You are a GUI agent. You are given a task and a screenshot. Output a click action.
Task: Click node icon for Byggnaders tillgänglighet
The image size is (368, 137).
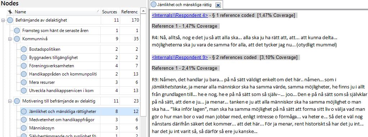click(23, 58)
